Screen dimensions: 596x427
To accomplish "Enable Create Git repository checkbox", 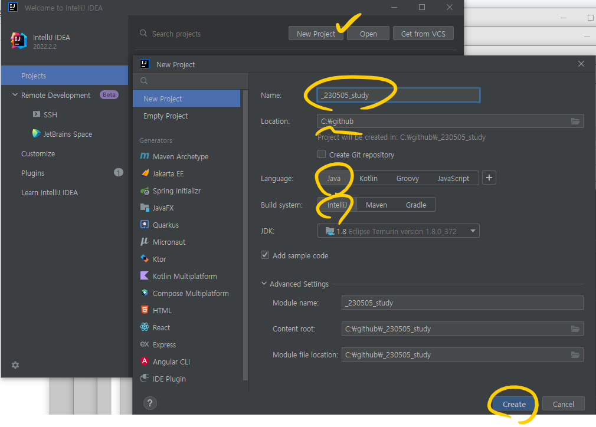I will 322,155.
